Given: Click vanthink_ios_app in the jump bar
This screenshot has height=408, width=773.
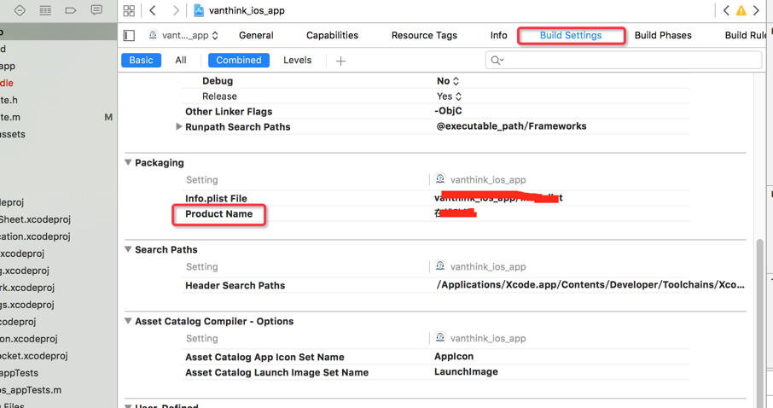Looking at the screenshot, I should [247, 10].
